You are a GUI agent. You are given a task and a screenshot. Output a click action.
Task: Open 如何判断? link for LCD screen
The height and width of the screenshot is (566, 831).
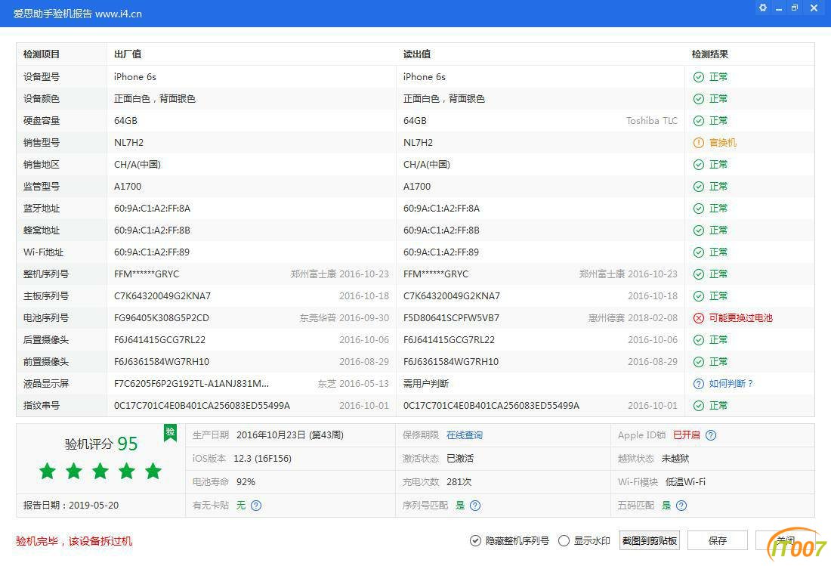click(731, 384)
